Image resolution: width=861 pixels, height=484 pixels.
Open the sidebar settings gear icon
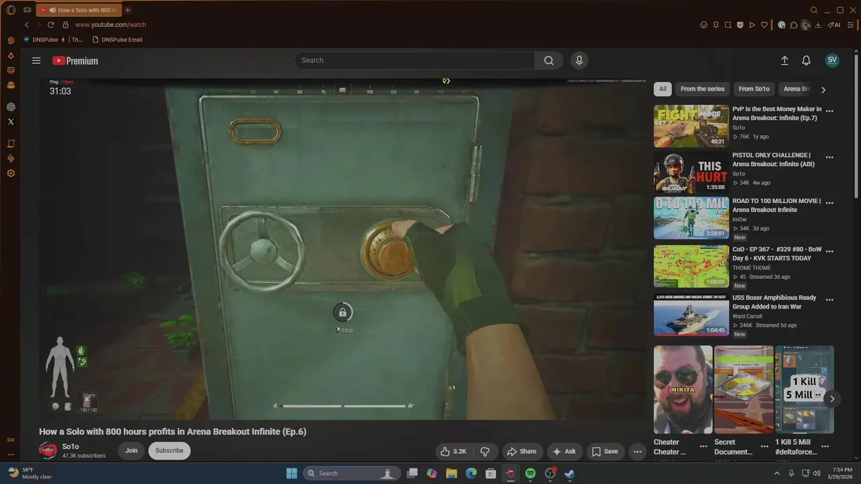(11, 173)
